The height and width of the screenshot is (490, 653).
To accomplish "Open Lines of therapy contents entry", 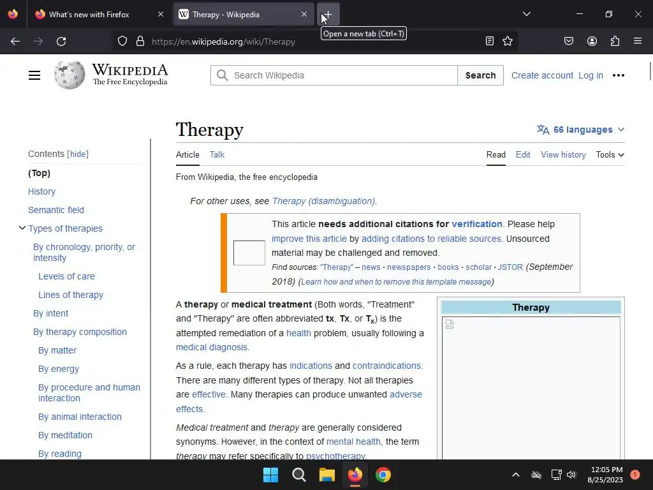I will tap(71, 295).
